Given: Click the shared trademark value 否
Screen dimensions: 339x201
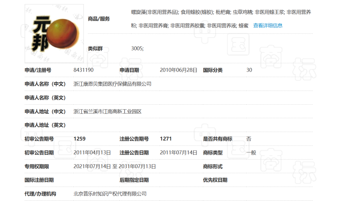Looking at the screenshot, I should click(249, 139).
